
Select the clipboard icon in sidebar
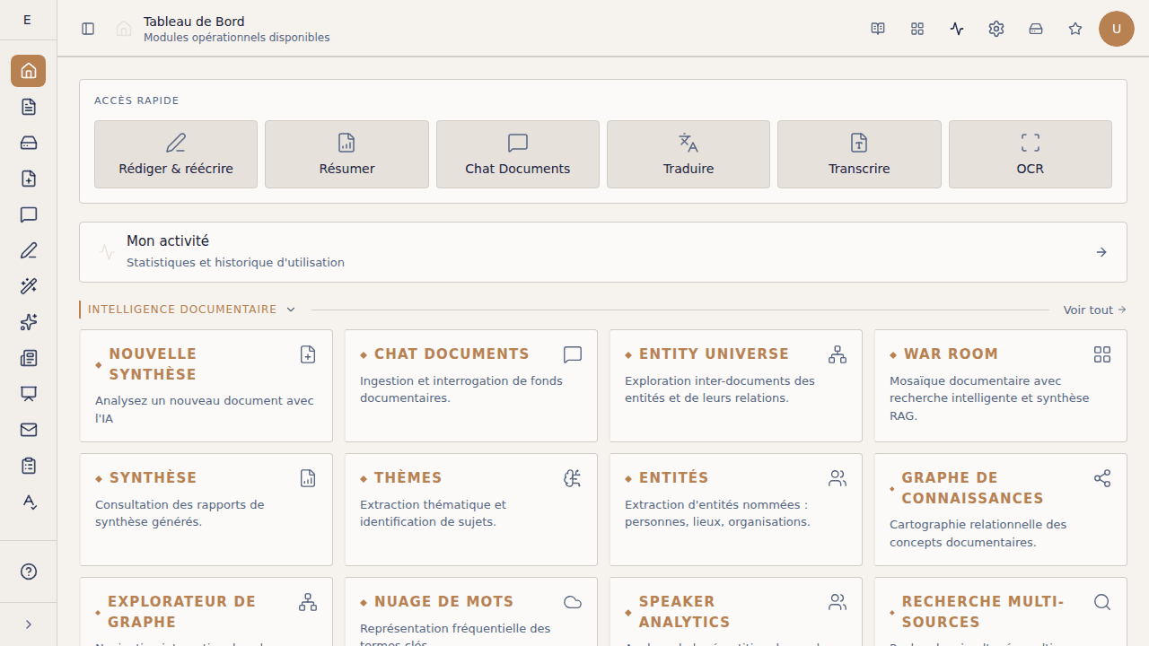pos(28,466)
